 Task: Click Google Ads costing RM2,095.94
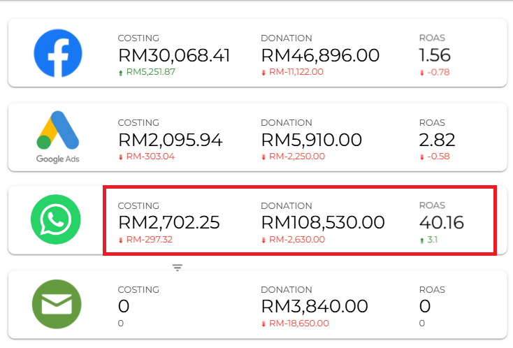point(171,140)
